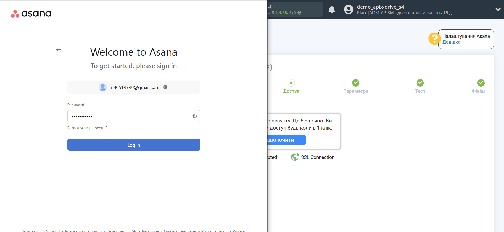Focus the Password input field
The height and width of the screenshot is (232, 504).
click(x=134, y=116)
